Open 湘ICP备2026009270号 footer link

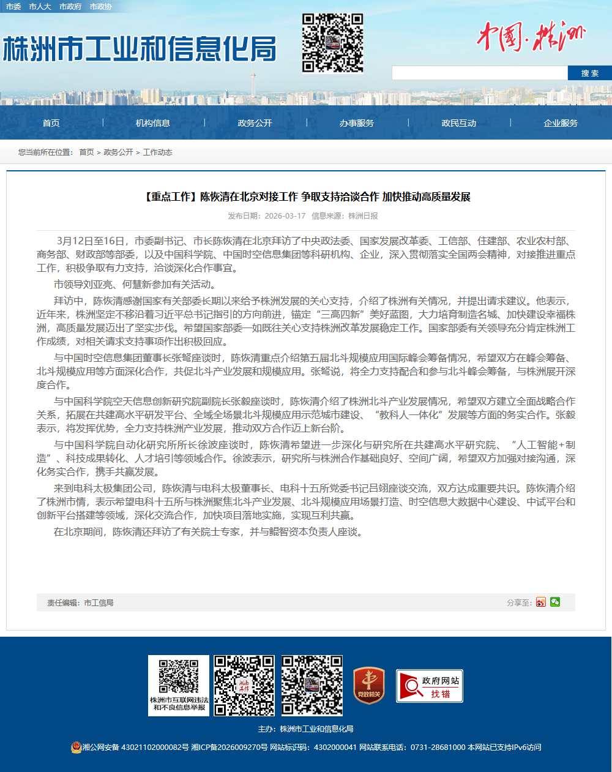click(229, 747)
